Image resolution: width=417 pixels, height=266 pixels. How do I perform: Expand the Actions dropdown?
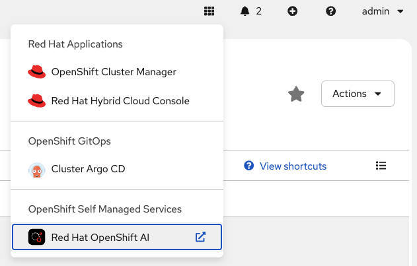357,94
